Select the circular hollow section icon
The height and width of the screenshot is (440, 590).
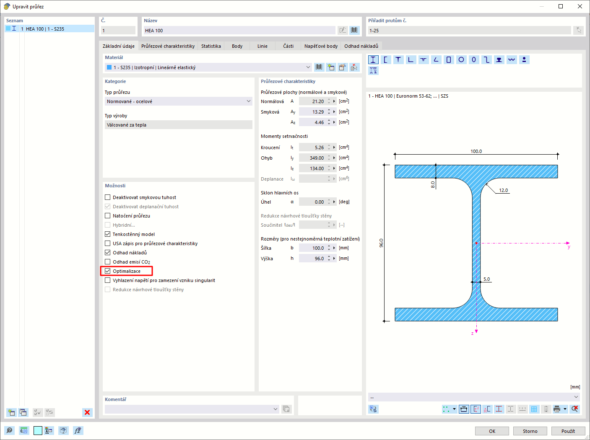[x=461, y=60]
